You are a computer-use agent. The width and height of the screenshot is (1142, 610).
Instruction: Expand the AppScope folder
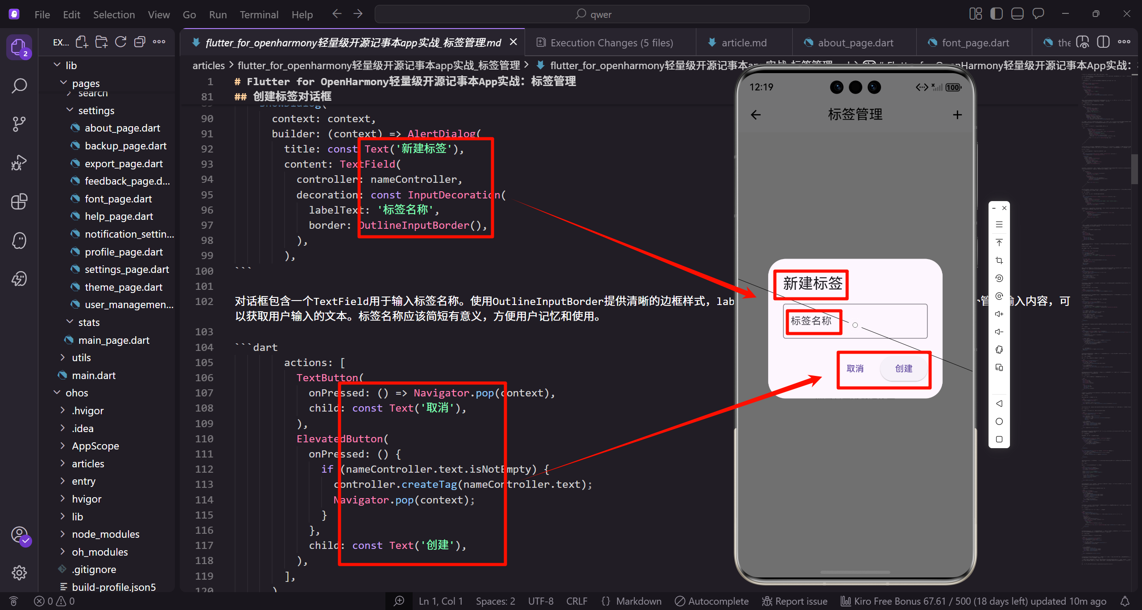[63, 445]
